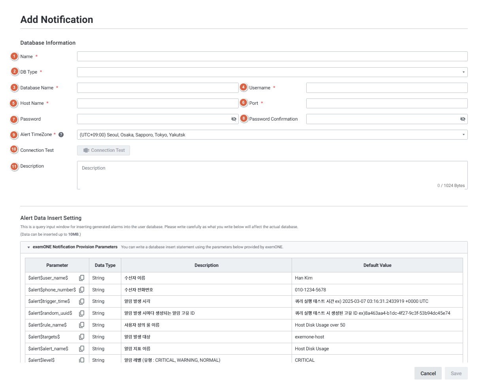Image resolution: width=486 pixels, height=391 pixels.
Task: Copy the $alert$phone_number$ parameter
Action: [82, 290]
